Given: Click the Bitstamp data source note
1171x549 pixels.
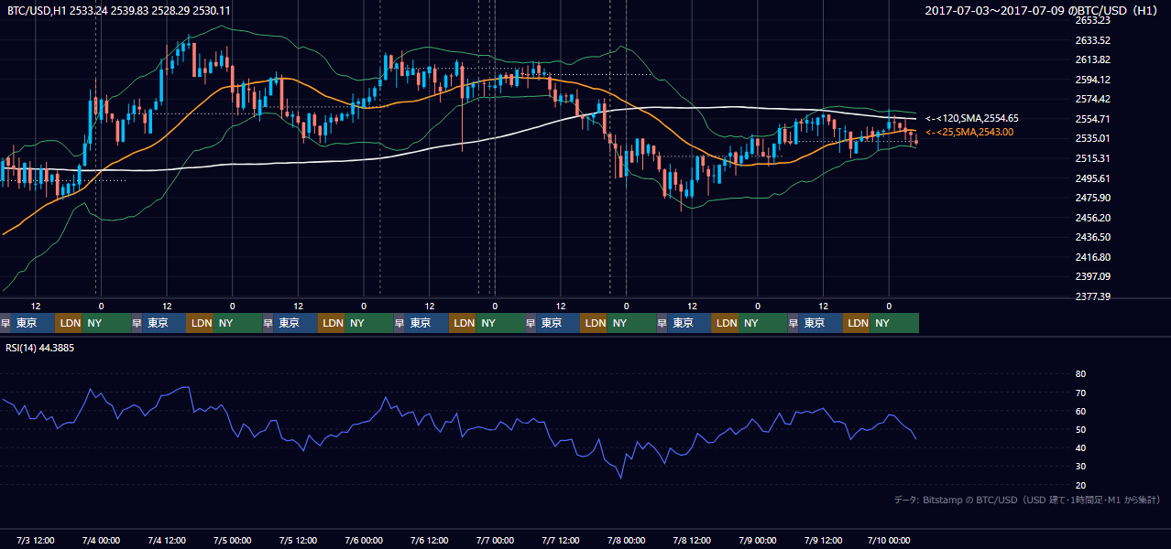Looking at the screenshot, I should (1027, 500).
